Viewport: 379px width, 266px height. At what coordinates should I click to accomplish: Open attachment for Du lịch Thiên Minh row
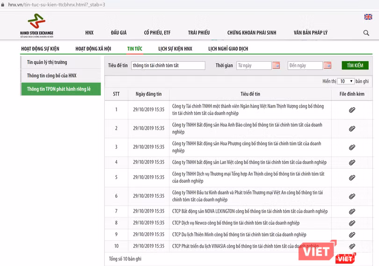(352, 235)
